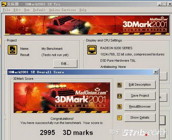Viewport: 172px width, 140px height.
Task: Click the Show Details button
Action: (x=140, y=118)
